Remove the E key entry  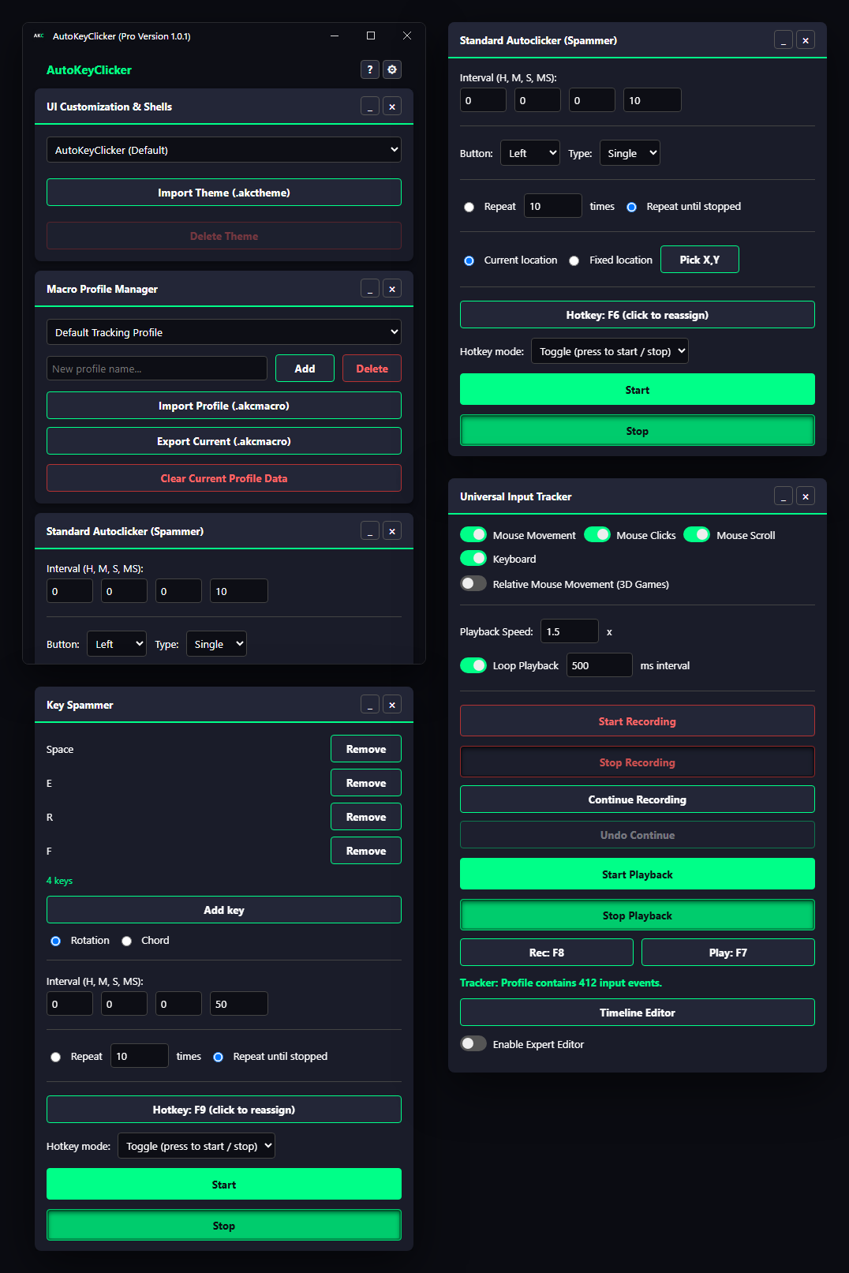click(x=366, y=783)
